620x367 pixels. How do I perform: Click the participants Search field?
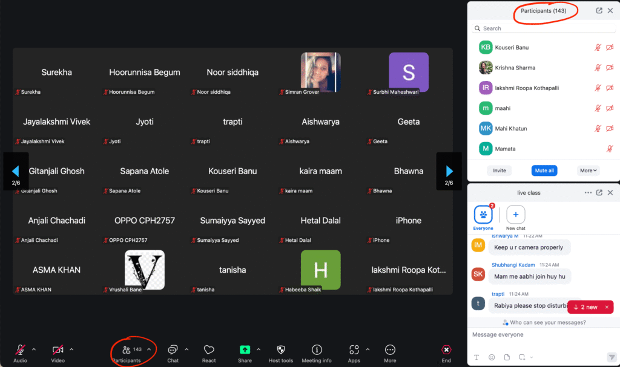(536, 28)
